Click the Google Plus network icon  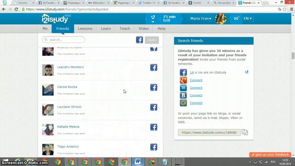[x=183, y=80]
